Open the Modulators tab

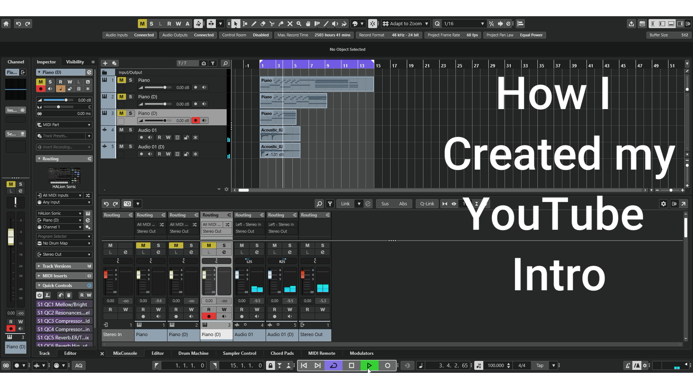pyautogui.click(x=362, y=353)
